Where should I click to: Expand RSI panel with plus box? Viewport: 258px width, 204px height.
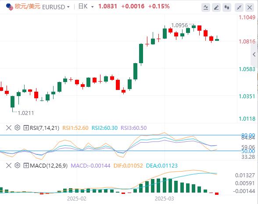26,128
